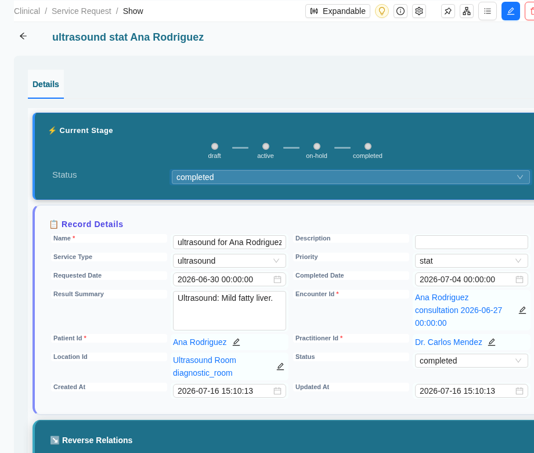Go to Clinical breadcrumb

click(x=27, y=11)
